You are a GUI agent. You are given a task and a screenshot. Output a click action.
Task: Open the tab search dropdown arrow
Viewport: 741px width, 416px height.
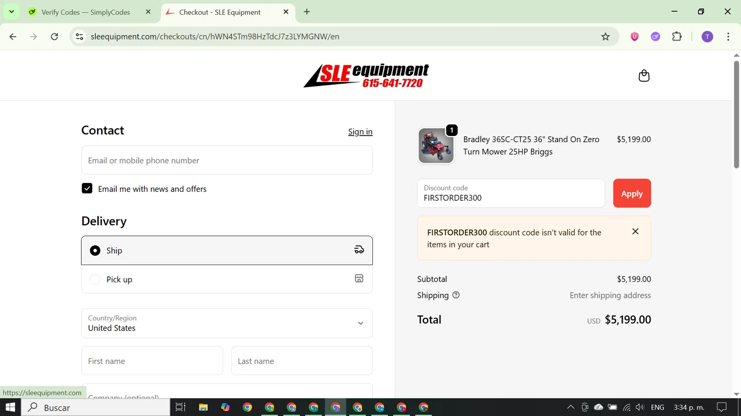(11, 11)
